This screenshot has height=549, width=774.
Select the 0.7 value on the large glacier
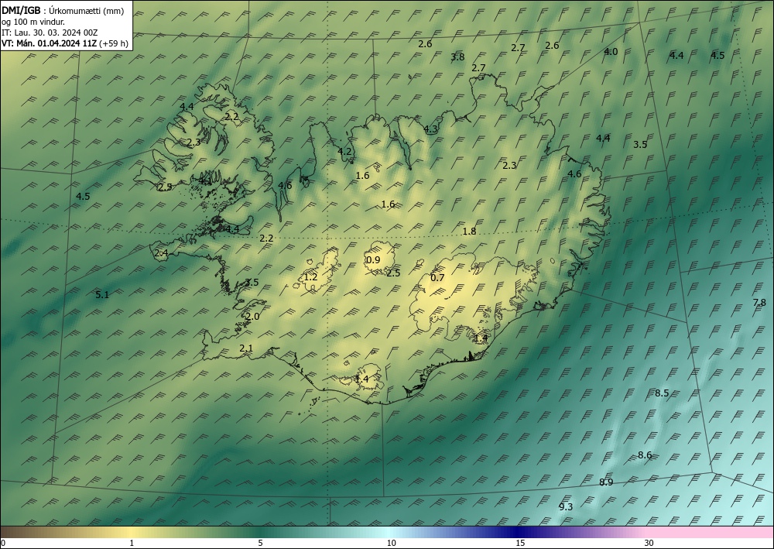[x=437, y=277]
